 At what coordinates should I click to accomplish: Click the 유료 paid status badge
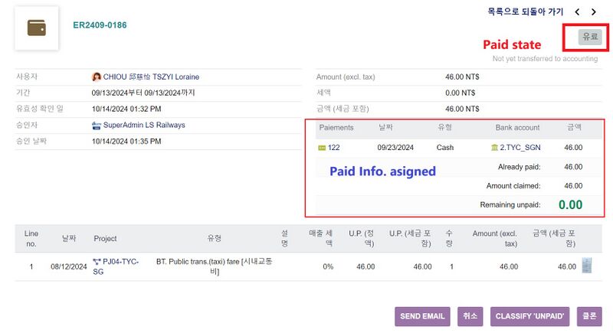click(590, 36)
